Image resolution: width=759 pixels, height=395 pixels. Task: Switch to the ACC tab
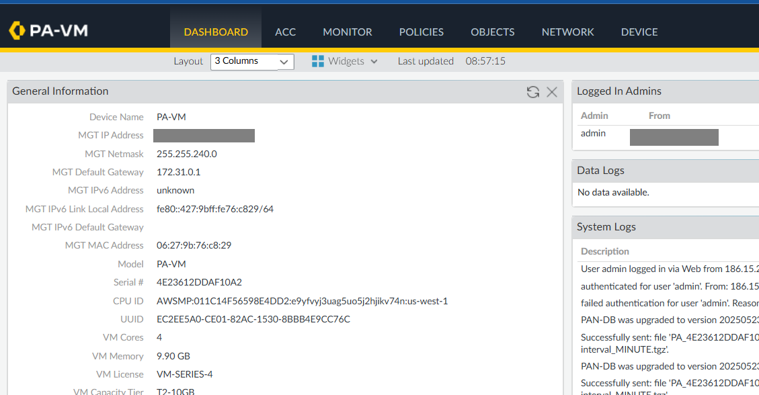point(285,32)
